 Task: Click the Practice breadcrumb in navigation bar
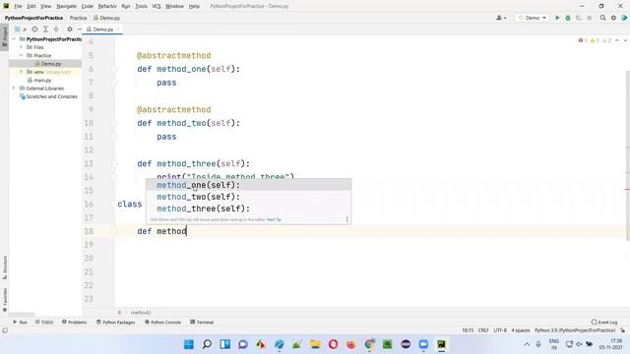78,18
